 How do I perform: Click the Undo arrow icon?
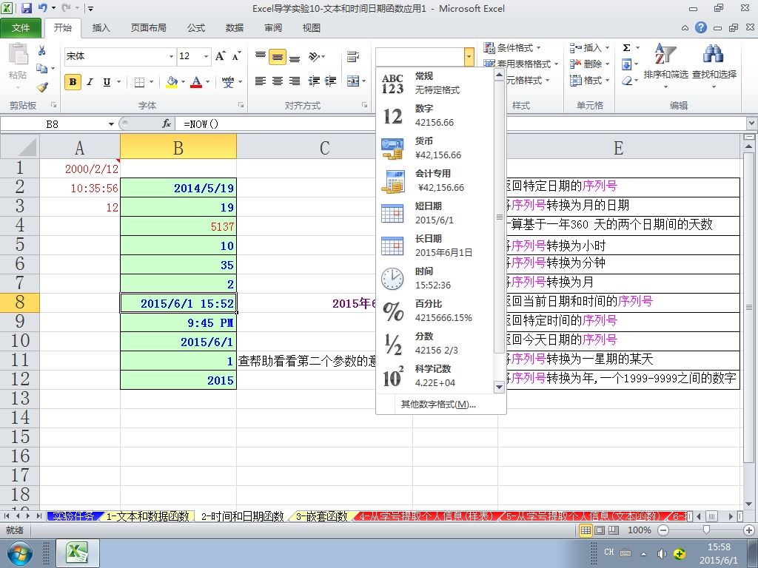tap(42, 8)
